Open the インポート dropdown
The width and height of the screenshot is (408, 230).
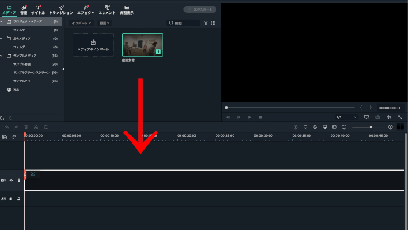(x=81, y=23)
